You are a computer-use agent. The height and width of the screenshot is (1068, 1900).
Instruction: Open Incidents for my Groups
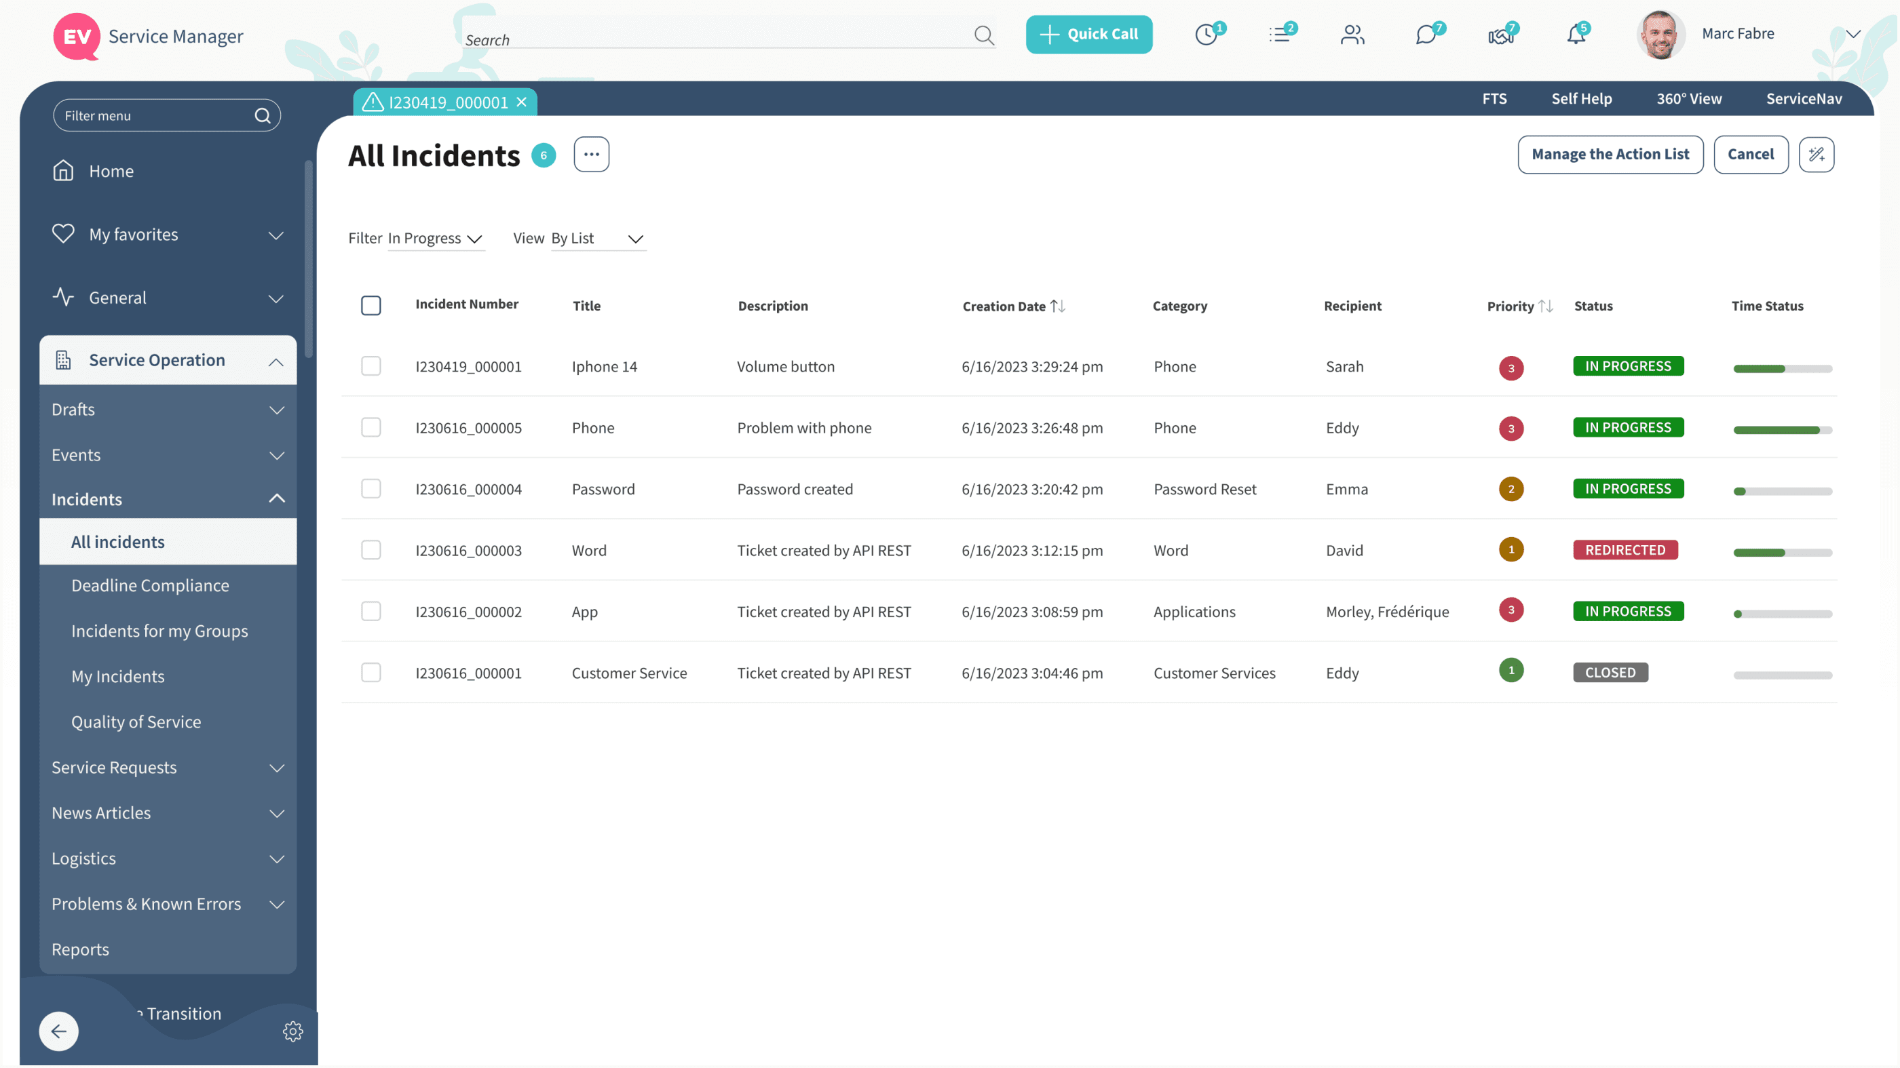tap(159, 631)
